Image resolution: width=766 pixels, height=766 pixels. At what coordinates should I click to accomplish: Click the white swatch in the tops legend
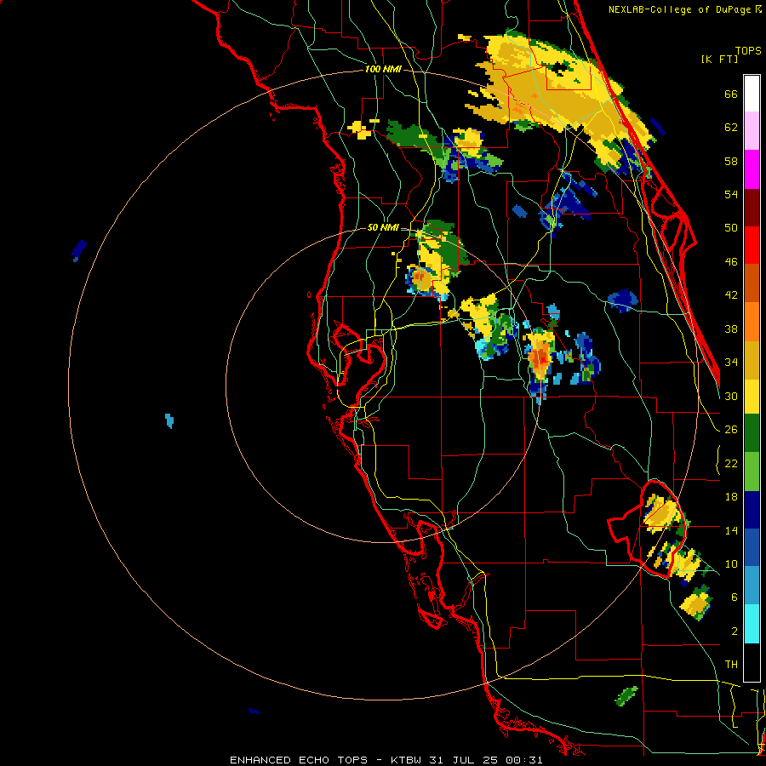click(x=752, y=94)
